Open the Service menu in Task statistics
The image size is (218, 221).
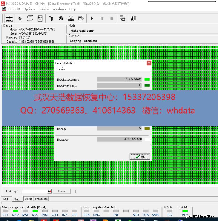[61, 69]
